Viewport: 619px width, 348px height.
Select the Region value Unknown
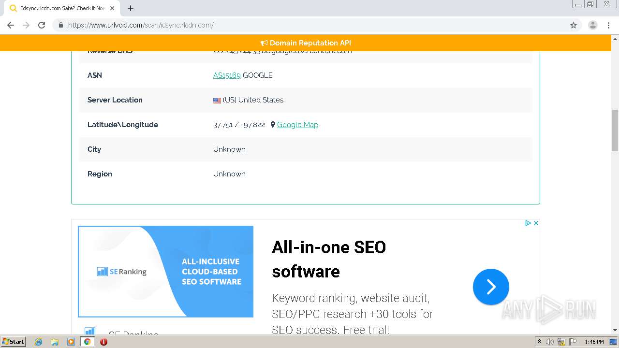[x=229, y=174]
